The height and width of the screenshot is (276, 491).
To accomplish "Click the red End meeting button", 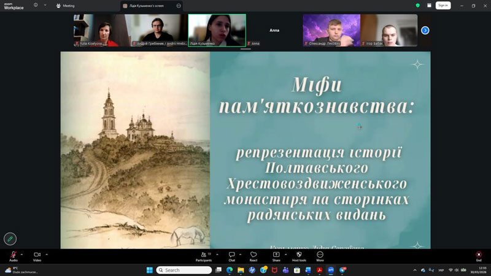I will click(479, 255).
